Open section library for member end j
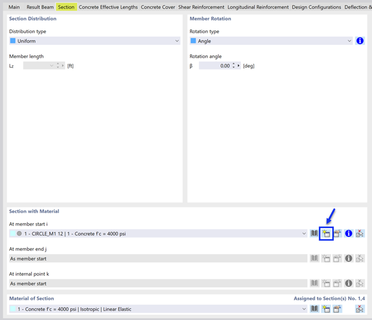372x320 pixels. 314,258
